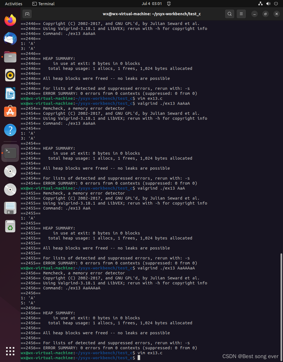Click the prompt line 'valgrind ./ex13 AaA'

(x=103, y=188)
